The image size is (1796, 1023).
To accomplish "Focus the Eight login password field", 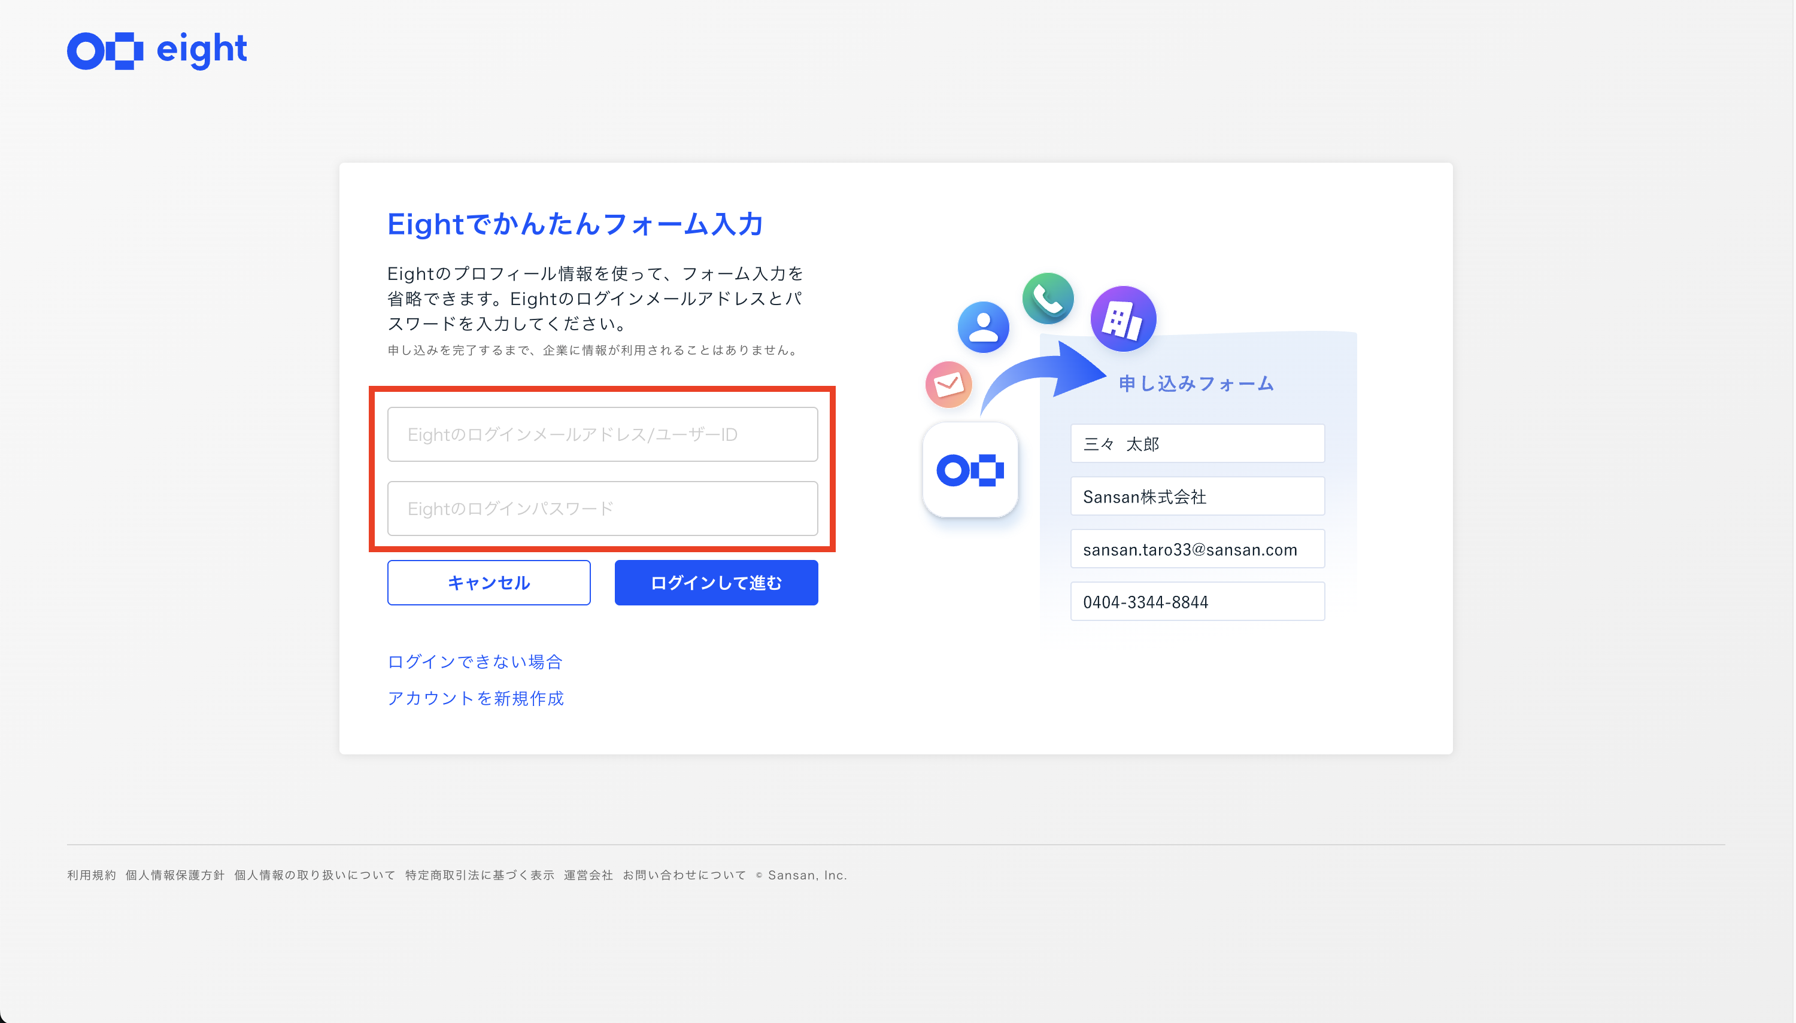I will point(602,509).
